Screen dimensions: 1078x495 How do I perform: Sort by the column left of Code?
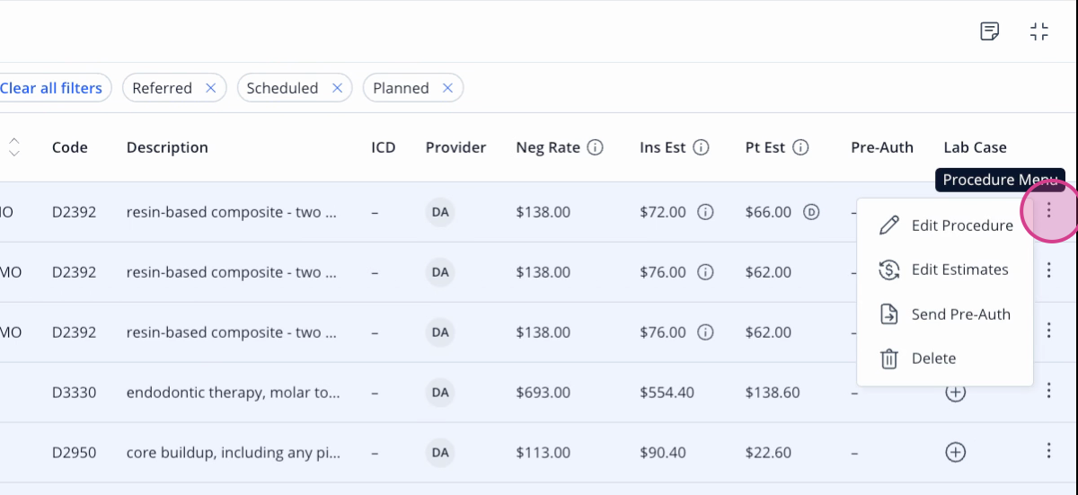14,147
